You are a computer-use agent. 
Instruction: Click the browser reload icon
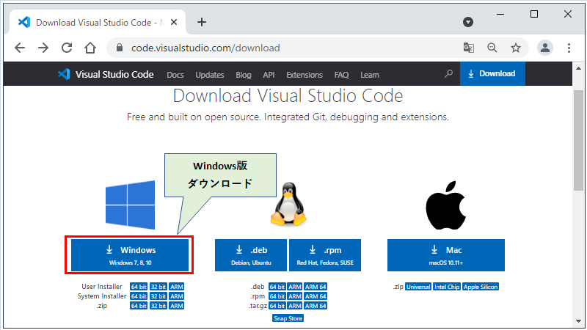tap(67, 48)
